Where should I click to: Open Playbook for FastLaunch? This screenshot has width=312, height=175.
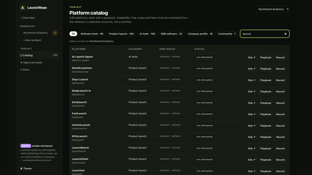click(x=266, y=114)
